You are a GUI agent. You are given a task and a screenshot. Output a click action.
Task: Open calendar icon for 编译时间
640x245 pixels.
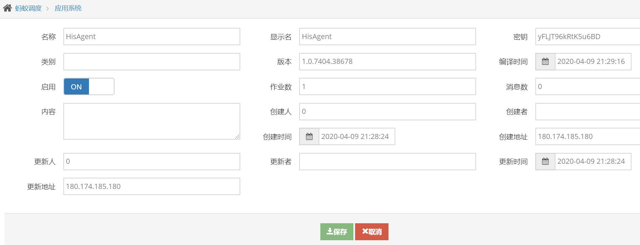[x=545, y=62]
